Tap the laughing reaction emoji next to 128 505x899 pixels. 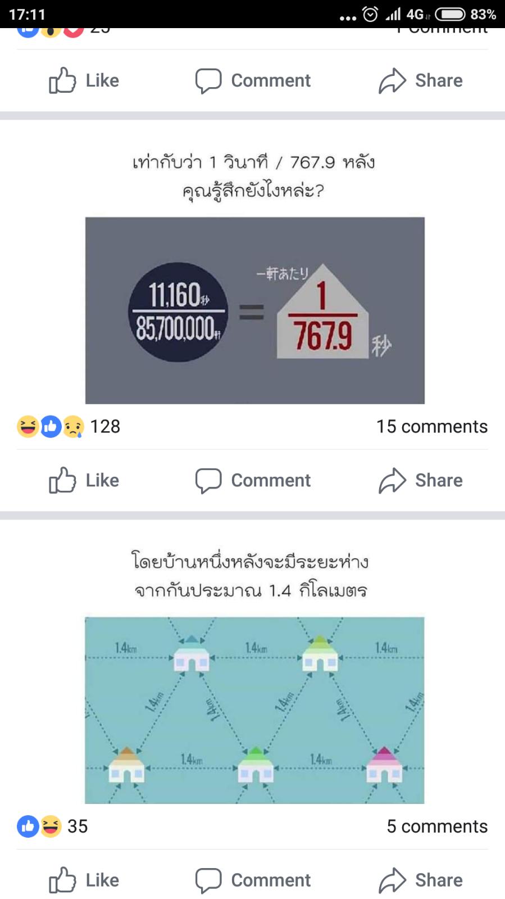pyautogui.click(x=28, y=427)
